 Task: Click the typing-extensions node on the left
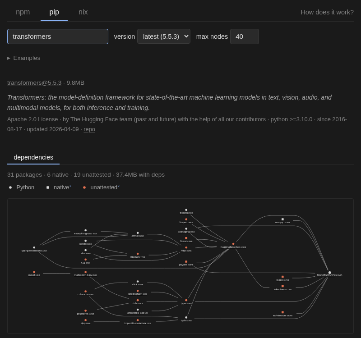tap(34, 247)
